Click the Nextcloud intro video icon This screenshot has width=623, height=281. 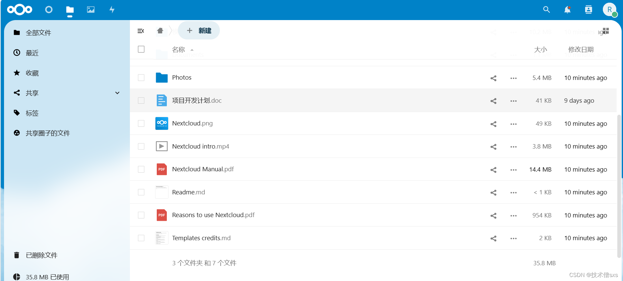162,146
